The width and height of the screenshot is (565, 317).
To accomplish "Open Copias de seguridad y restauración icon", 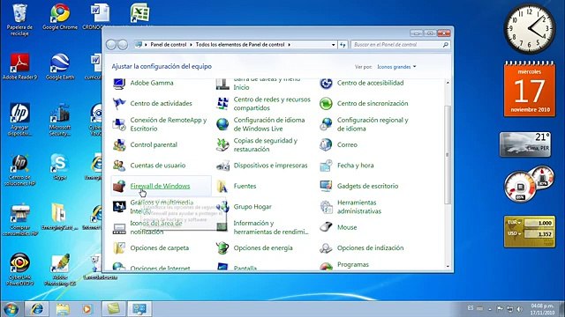I will [222, 144].
